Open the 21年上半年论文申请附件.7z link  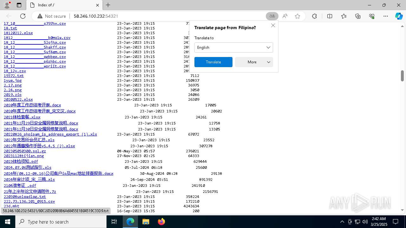click(30, 192)
